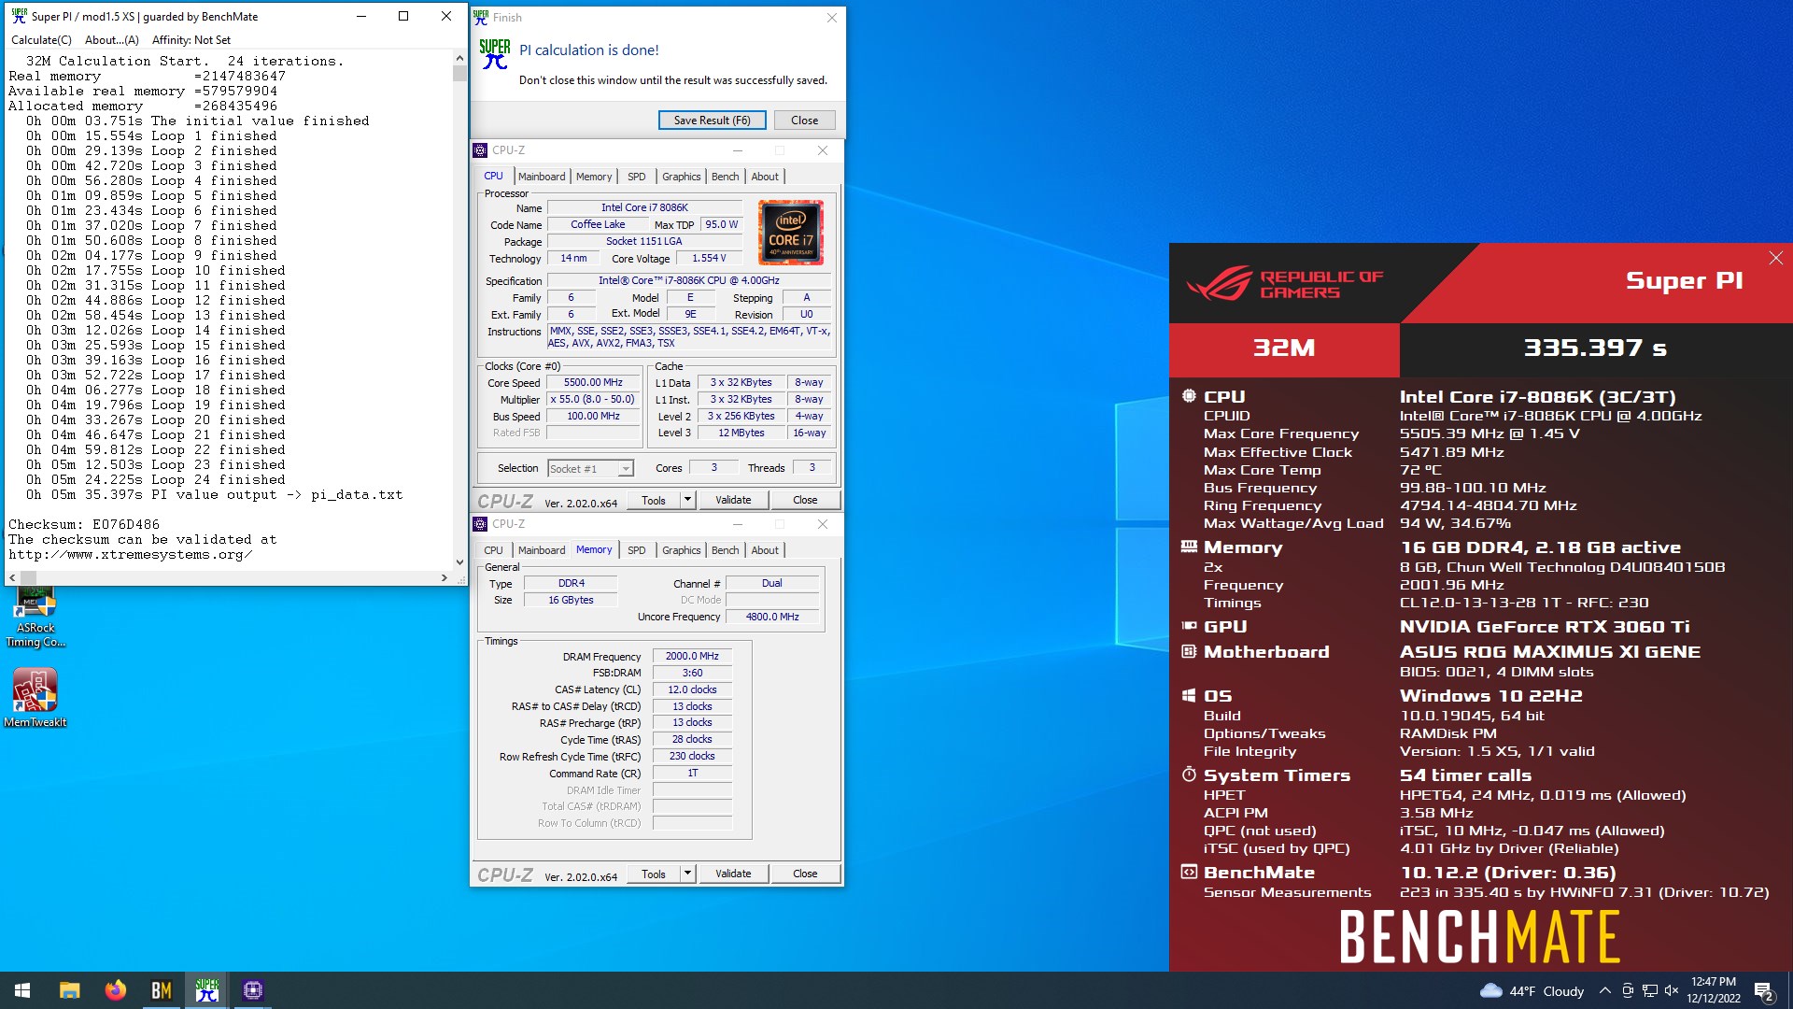Click the Super PI title bar icon
The height and width of the screenshot is (1009, 1793).
pos(19,16)
